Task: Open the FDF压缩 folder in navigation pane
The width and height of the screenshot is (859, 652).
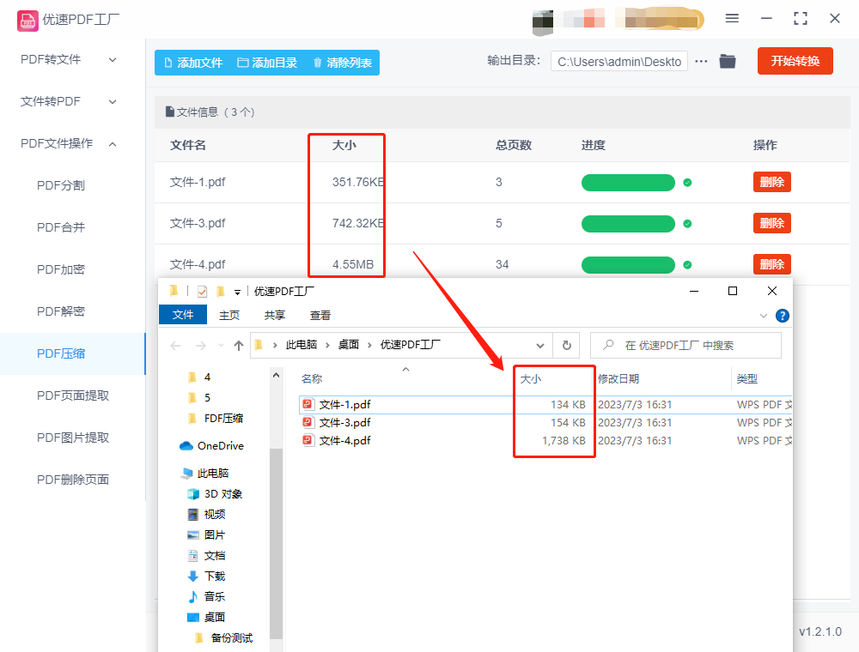Action: (x=216, y=419)
